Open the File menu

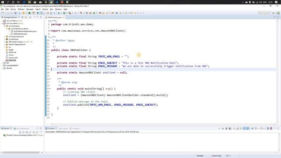(2, 9)
